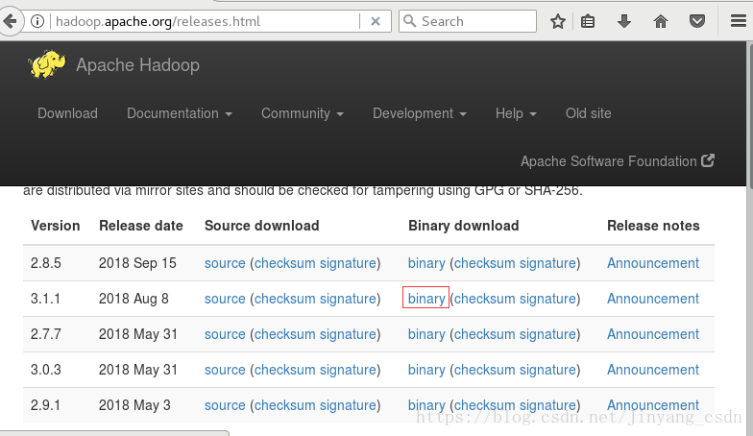
Task: Open the Apache Hadoop home title link
Action: tap(137, 65)
